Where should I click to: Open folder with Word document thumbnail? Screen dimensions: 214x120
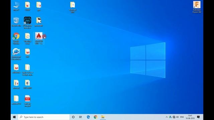coord(27,84)
